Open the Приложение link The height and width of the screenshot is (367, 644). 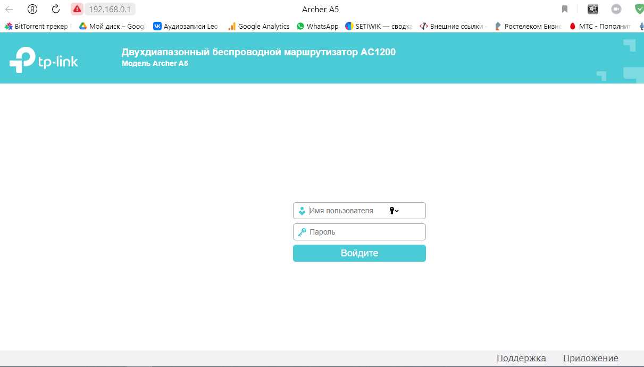(x=591, y=358)
